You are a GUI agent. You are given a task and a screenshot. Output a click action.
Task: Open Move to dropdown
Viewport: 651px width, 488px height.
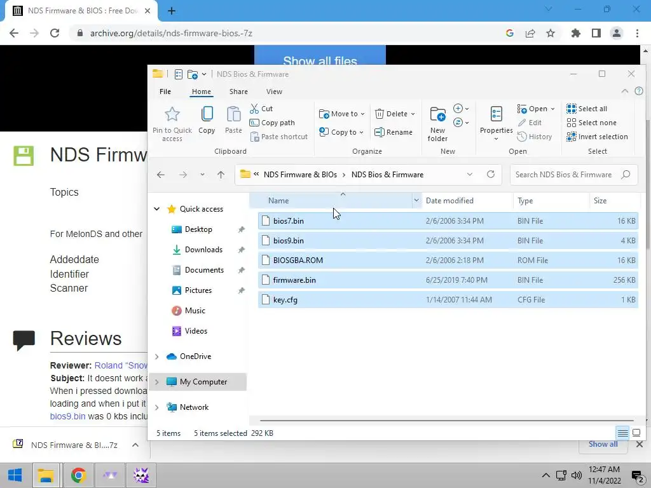tap(341, 114)
